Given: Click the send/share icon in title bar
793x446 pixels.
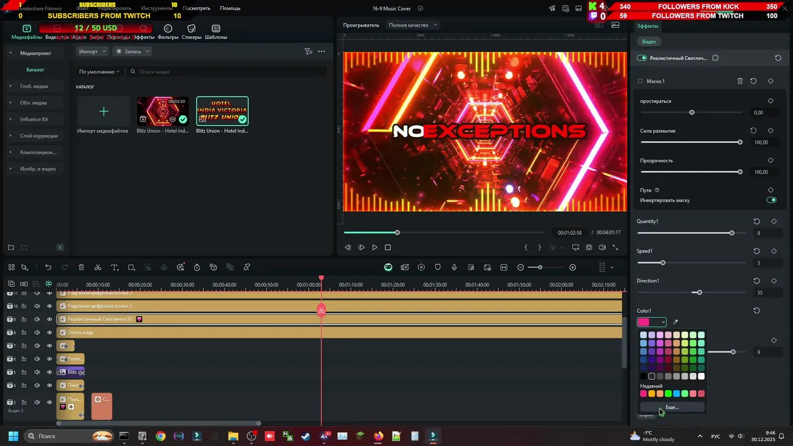Looking at the screenshot, I should [x=552, y=8].
